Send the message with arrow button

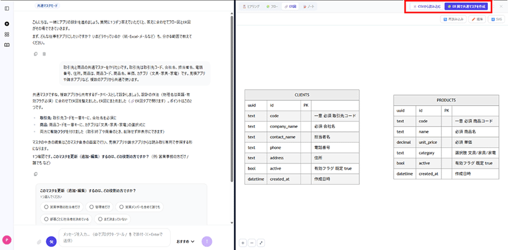(207, 241)
